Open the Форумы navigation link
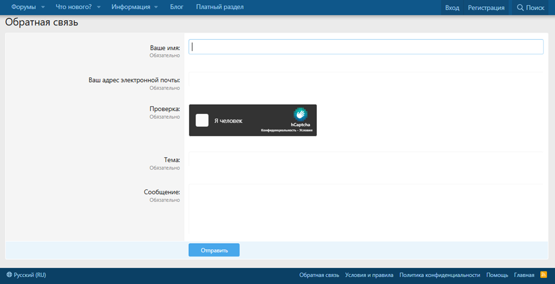The height and width of the screenshot is (284, 555). [23, 7]
